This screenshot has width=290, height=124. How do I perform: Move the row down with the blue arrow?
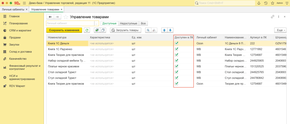170,30
